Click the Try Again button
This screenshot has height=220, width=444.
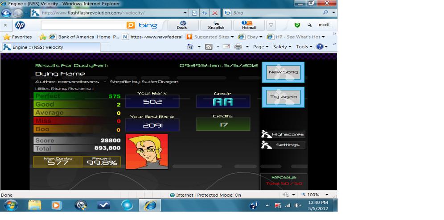[x=283, y=97]
